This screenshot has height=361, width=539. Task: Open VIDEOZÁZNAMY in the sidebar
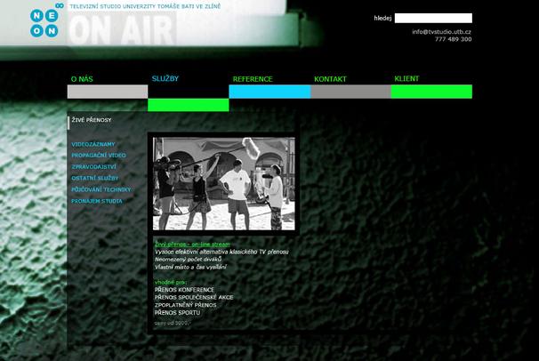[93, 144]
